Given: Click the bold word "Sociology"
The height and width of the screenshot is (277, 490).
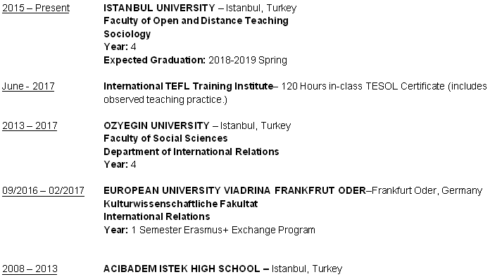Looking at the screenshot, I should click(127, 34).
